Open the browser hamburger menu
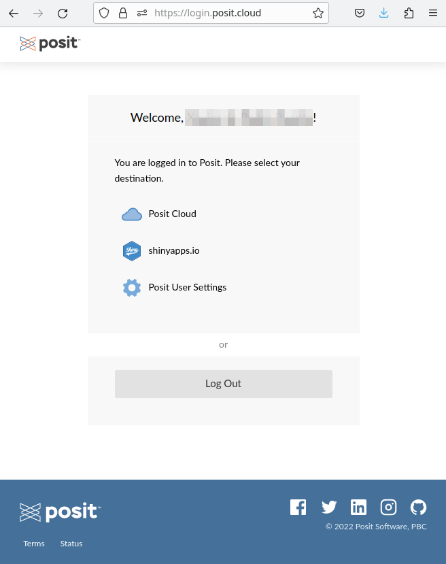This screenshot has width=446, height=564. coord(433,14)
